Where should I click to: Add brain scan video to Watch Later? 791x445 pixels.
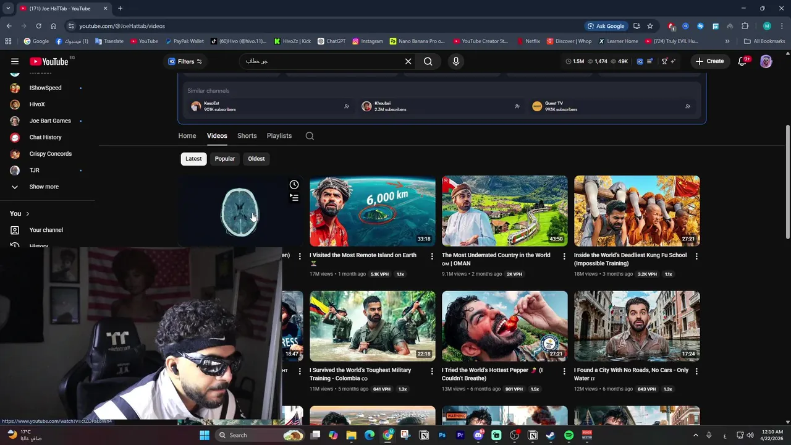pos(294,185)
